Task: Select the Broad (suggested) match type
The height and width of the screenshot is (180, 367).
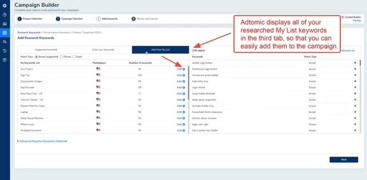Action: click(x=37, y=57)
